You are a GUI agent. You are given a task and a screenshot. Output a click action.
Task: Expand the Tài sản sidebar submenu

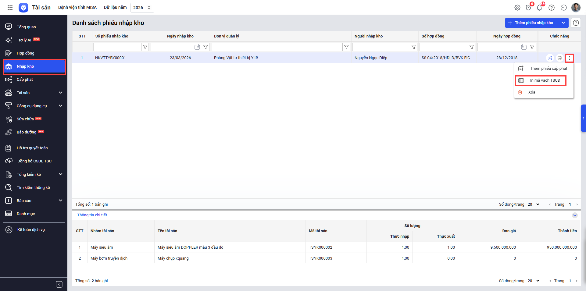(x=60, y=93)
